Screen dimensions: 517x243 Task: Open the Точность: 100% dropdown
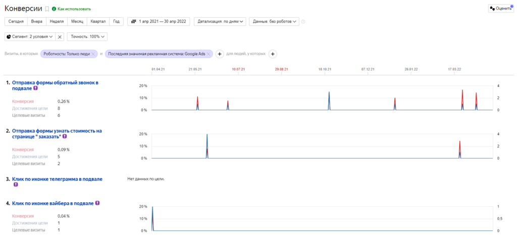(x=87, y=36)
